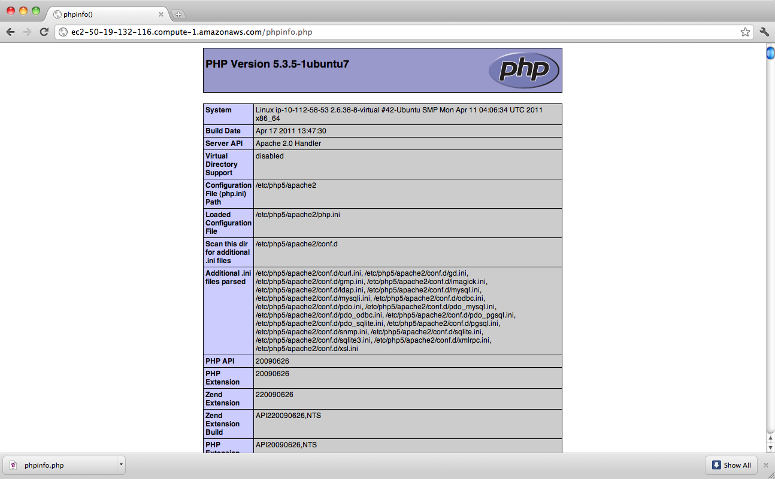Click the Linux ip-10-112-58-53 system value
Viewport: 775px width, 479px height.
399,114
